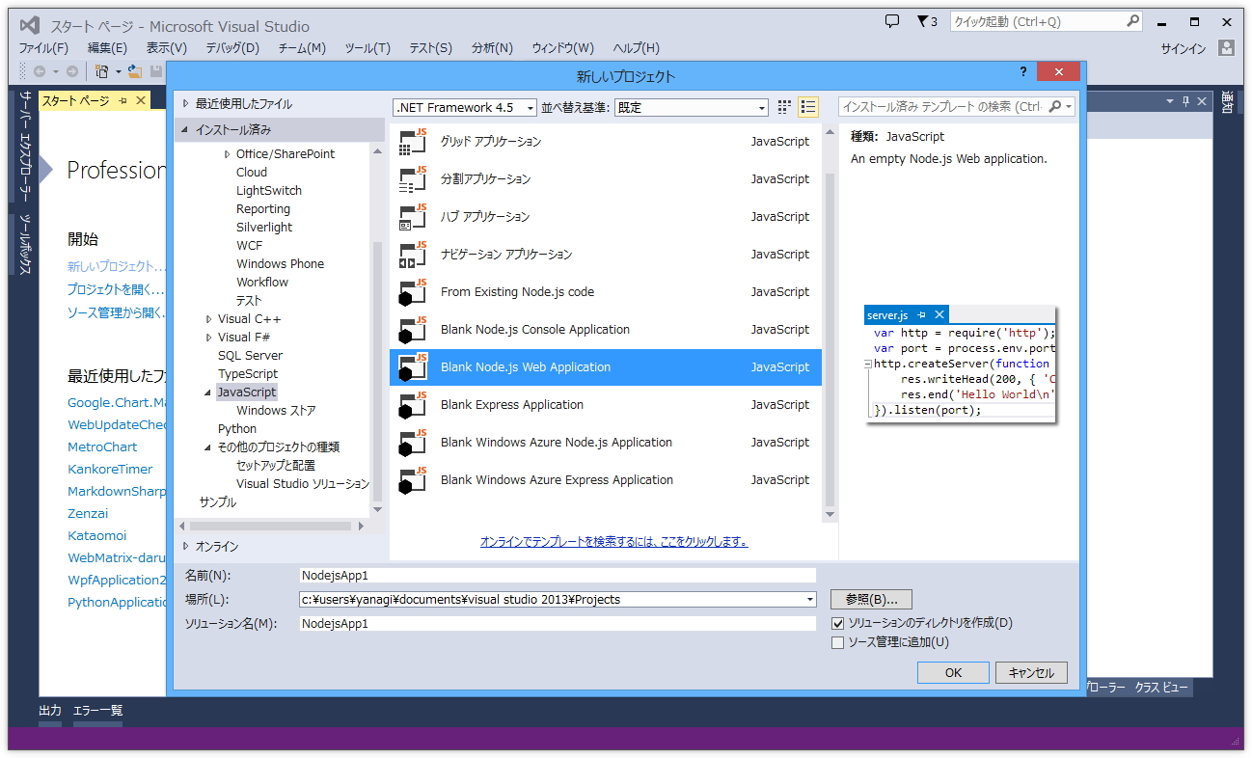Close the スタート ページ tab

point(141,100)
